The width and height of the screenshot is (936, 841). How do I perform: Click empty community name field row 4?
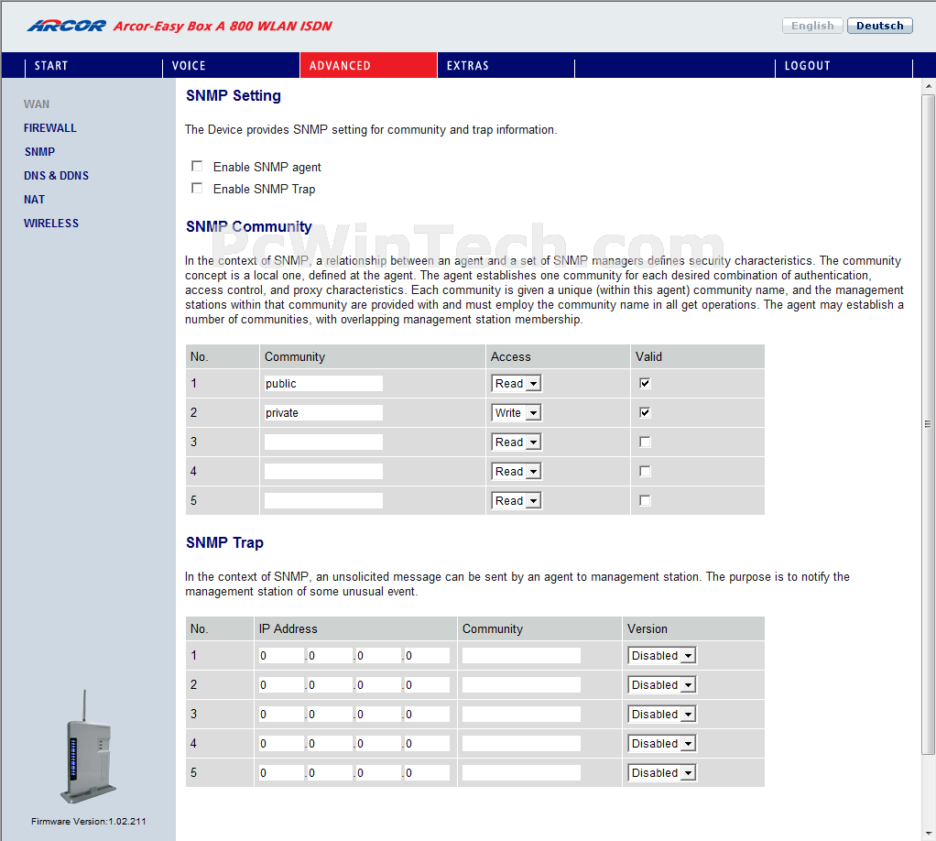click(323, 471)
